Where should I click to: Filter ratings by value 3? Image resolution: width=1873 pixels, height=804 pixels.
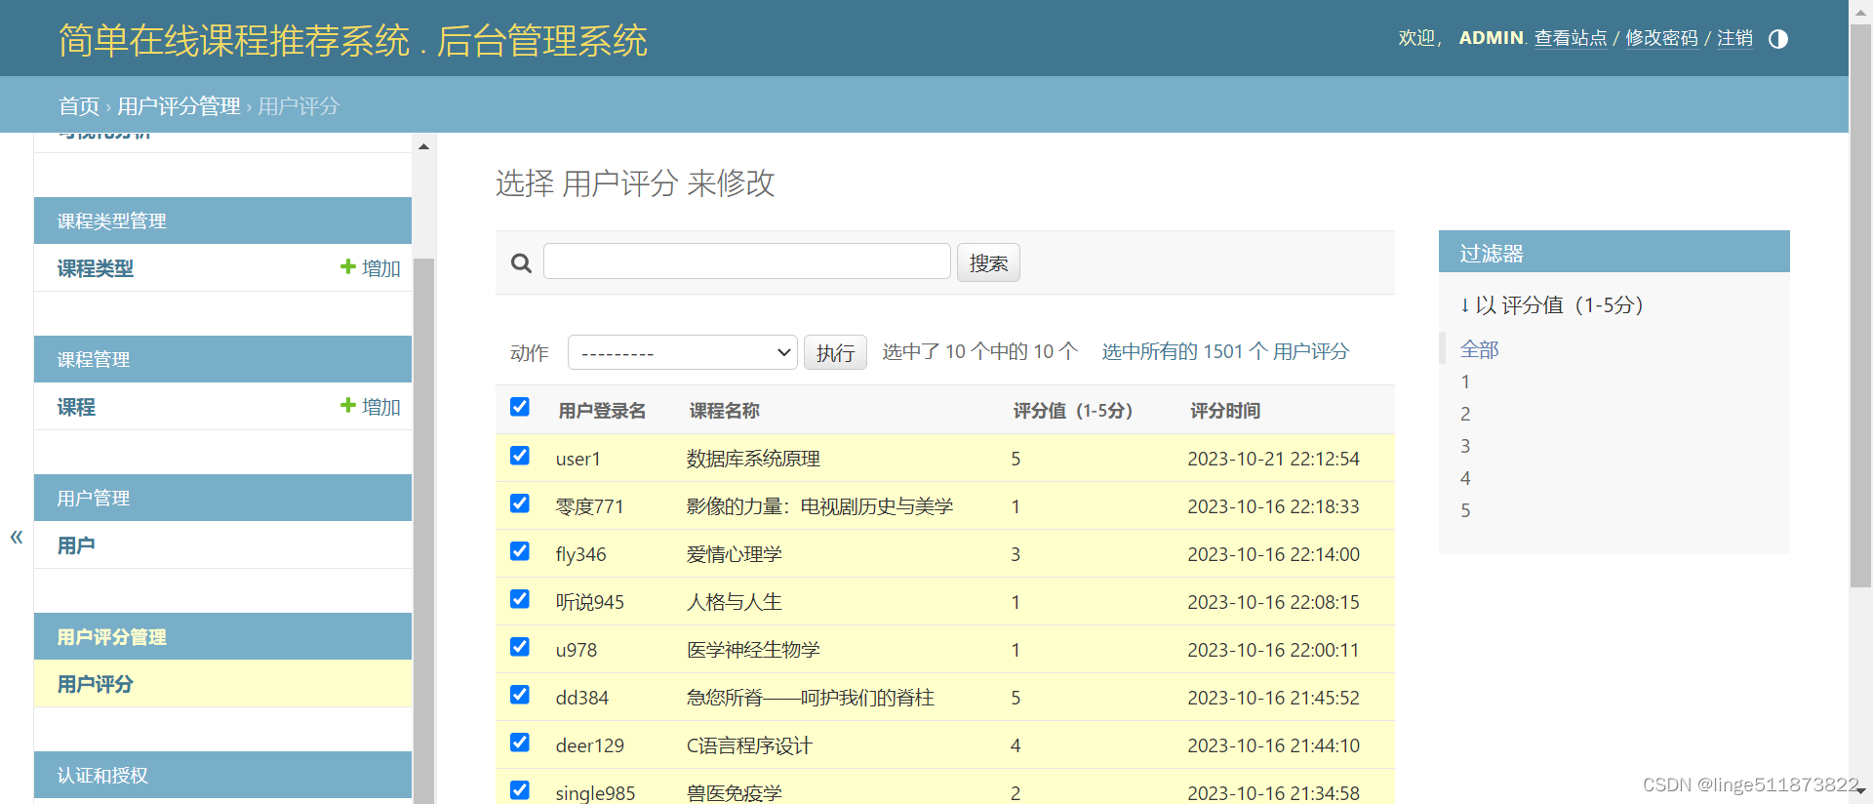[1465, 446]
